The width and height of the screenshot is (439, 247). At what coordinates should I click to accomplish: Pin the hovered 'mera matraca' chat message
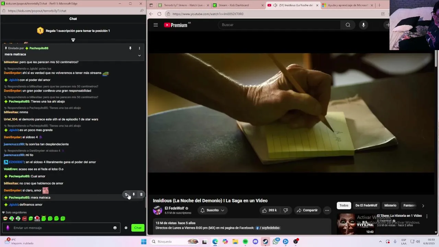point(134,195)
